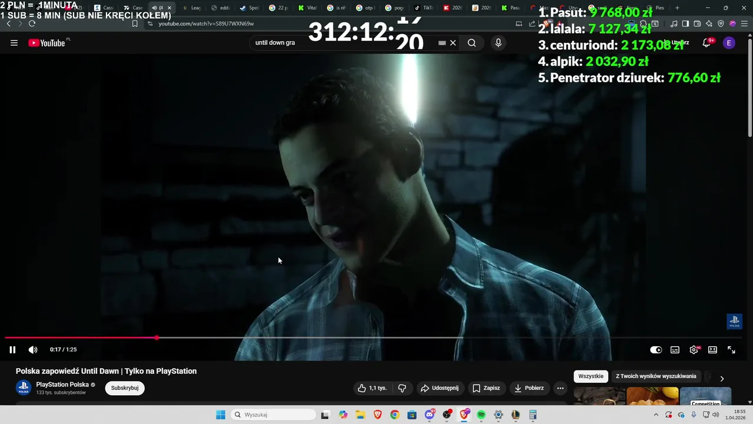Select the 'Wszystkie' filter chip
The width and height of the screenshot is (753, 424).
click(x=591, y=376)
